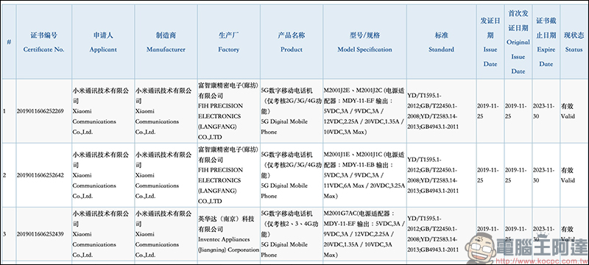Click the 5G Digital Mobile Phone cell in row 2
589x265 pixels.
click(x=291, y=175)
